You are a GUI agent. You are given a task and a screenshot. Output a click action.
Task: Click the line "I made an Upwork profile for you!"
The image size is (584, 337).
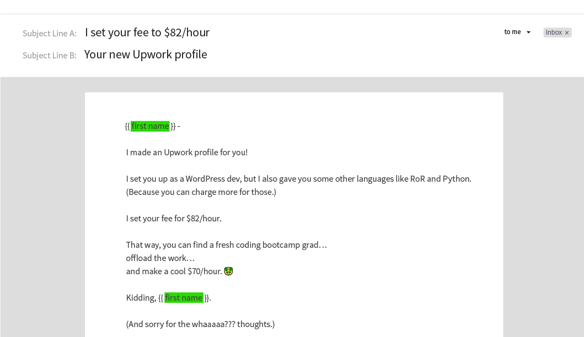tap(187, 152)
